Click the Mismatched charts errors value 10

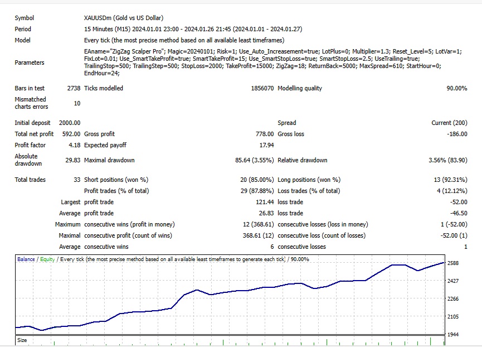(x=77, y=103)
